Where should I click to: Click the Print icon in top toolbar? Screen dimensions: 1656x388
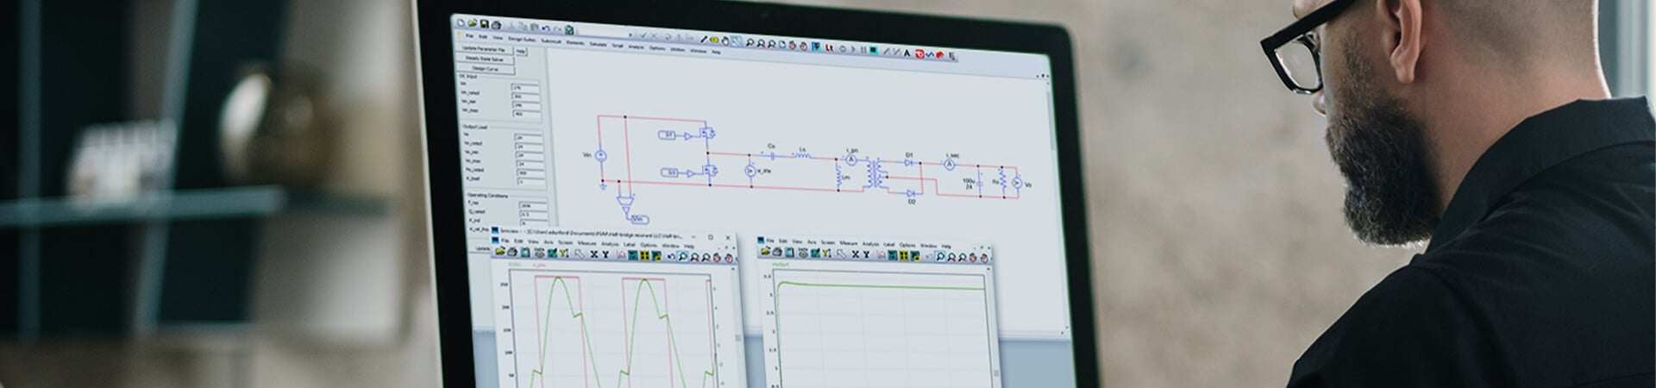[496, 25]
